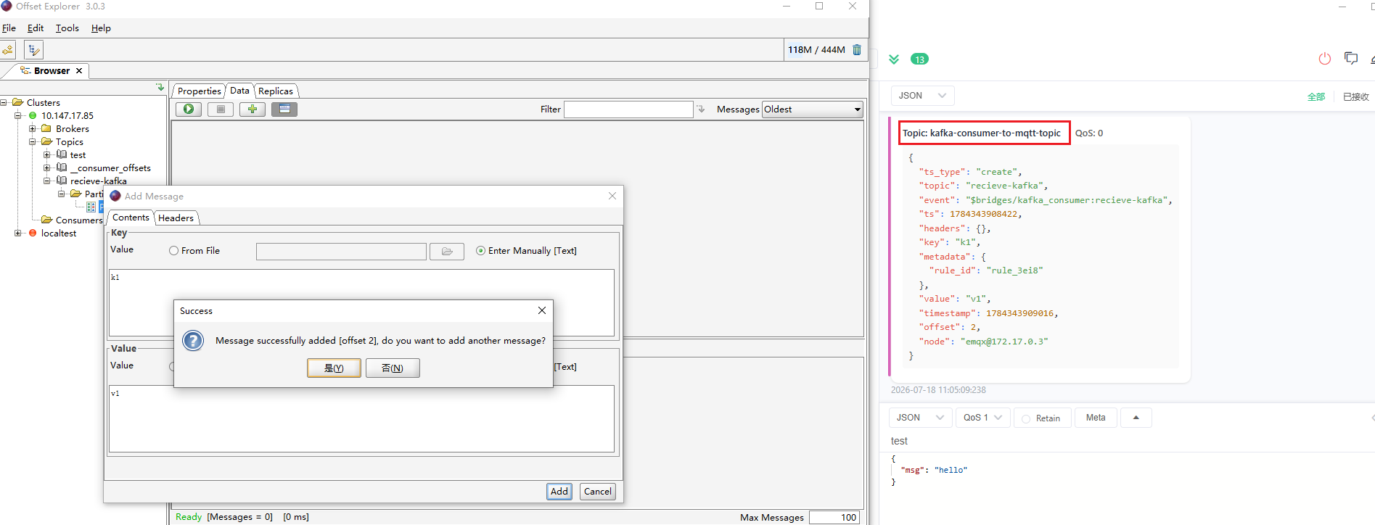This screenshot has height=525, width=1375.
Task: Click 否(N) in the Success dialog
Action: [393, 368]
